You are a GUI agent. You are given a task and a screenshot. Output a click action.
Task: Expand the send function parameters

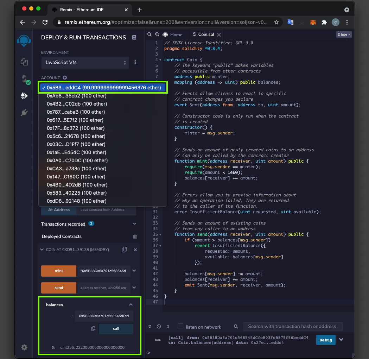point(134,288)
